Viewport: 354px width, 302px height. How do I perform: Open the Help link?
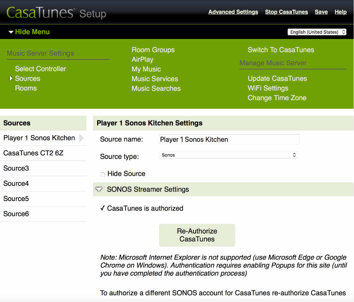[x=340, y=12]
